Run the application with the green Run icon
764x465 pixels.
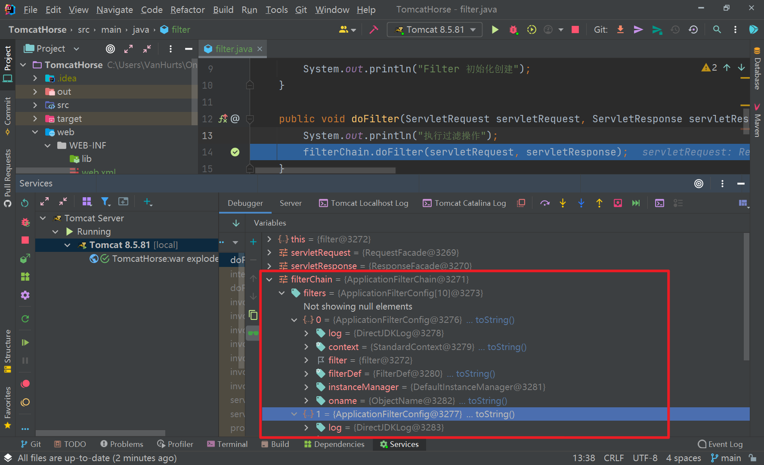coord(495,29)
